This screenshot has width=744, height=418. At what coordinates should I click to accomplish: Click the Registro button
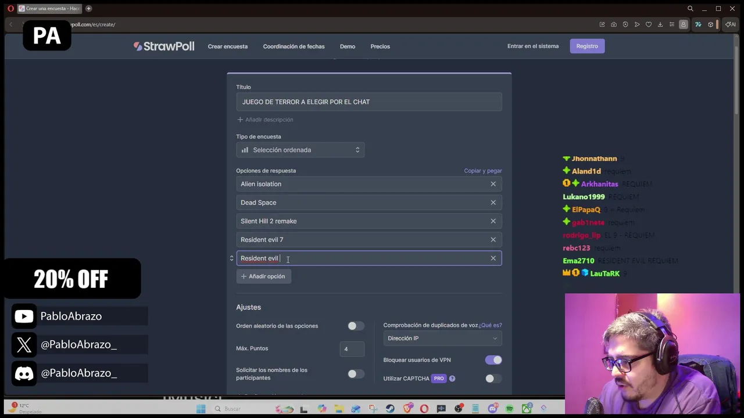(587, 46)
